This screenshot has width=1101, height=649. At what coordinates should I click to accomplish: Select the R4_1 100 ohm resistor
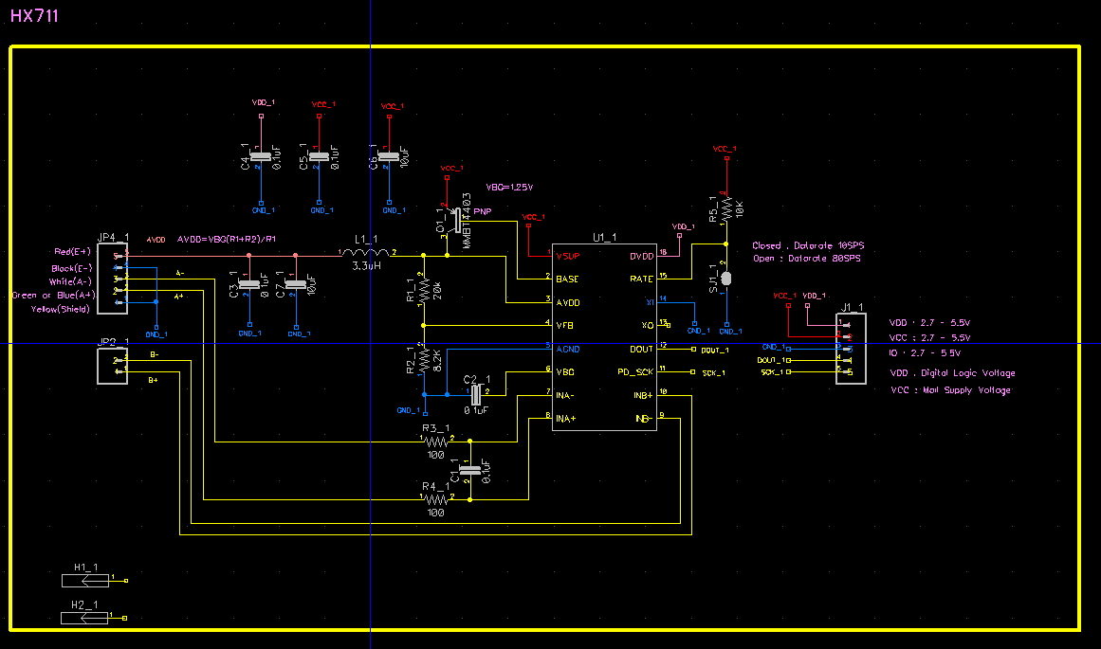[435, 498]
